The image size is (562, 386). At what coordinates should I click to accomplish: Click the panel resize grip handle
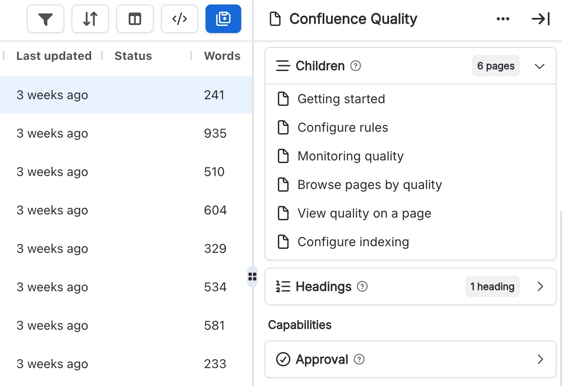click(252, 277)
